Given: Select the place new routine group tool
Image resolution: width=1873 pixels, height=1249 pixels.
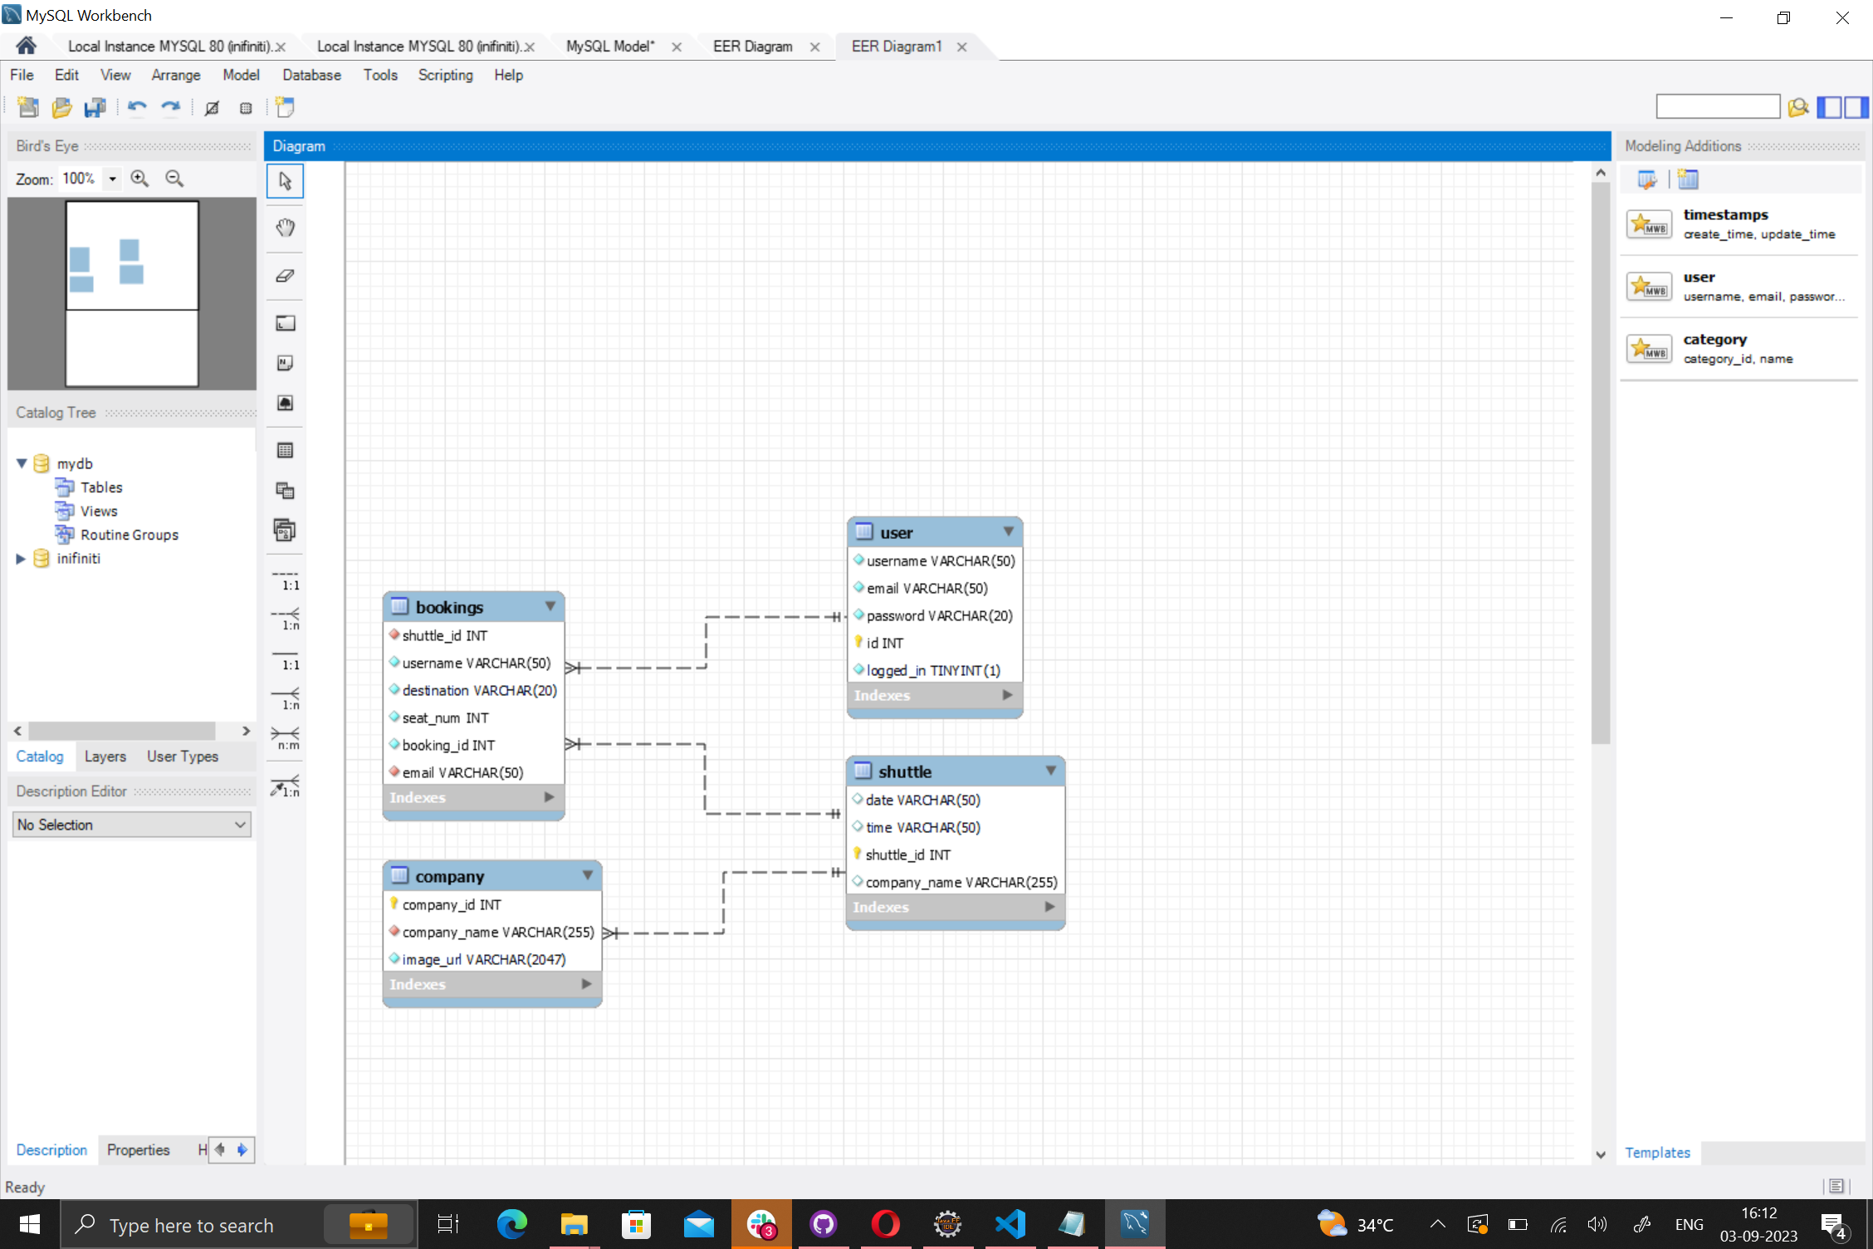Looking at the screenshot, I should tap(285, 530).
